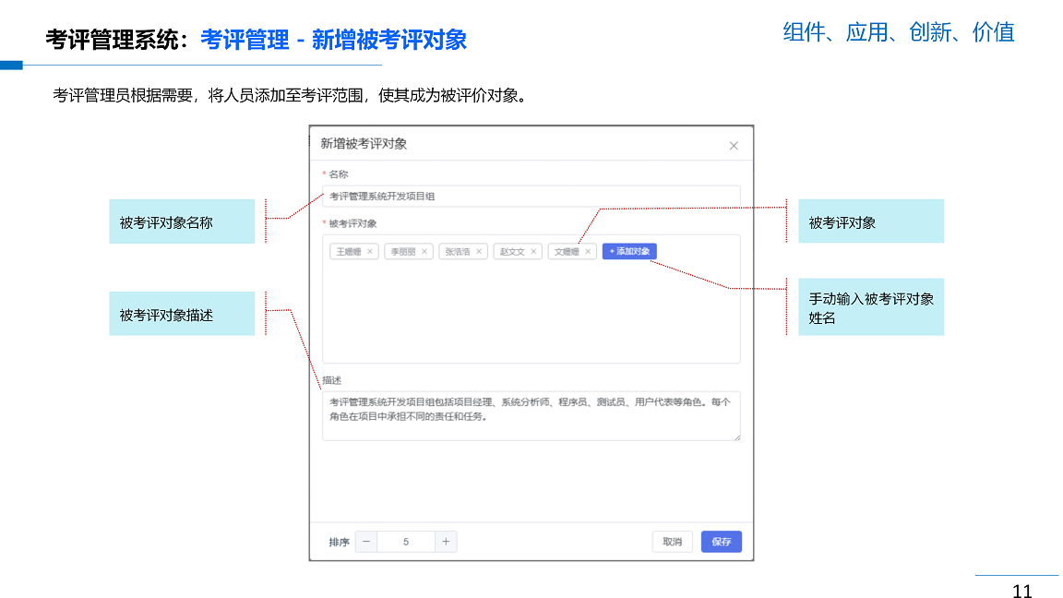Cancel with the 取消 button
The width and height of the screenshot is (1063, 598).
click(x=673, y=542)
